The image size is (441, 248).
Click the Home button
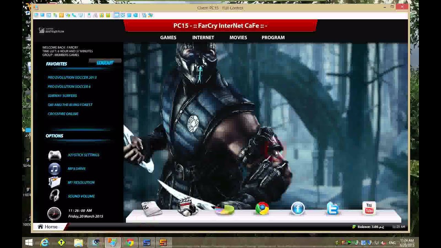click(x=48, y=227)
